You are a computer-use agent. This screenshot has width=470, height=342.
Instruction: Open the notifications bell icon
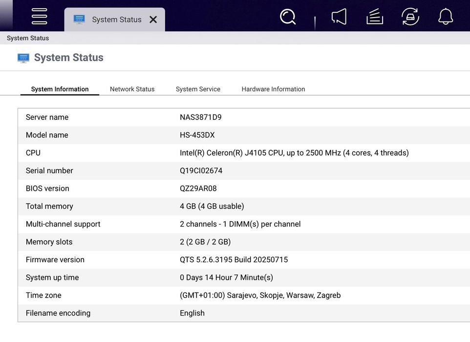coord(446,17)
